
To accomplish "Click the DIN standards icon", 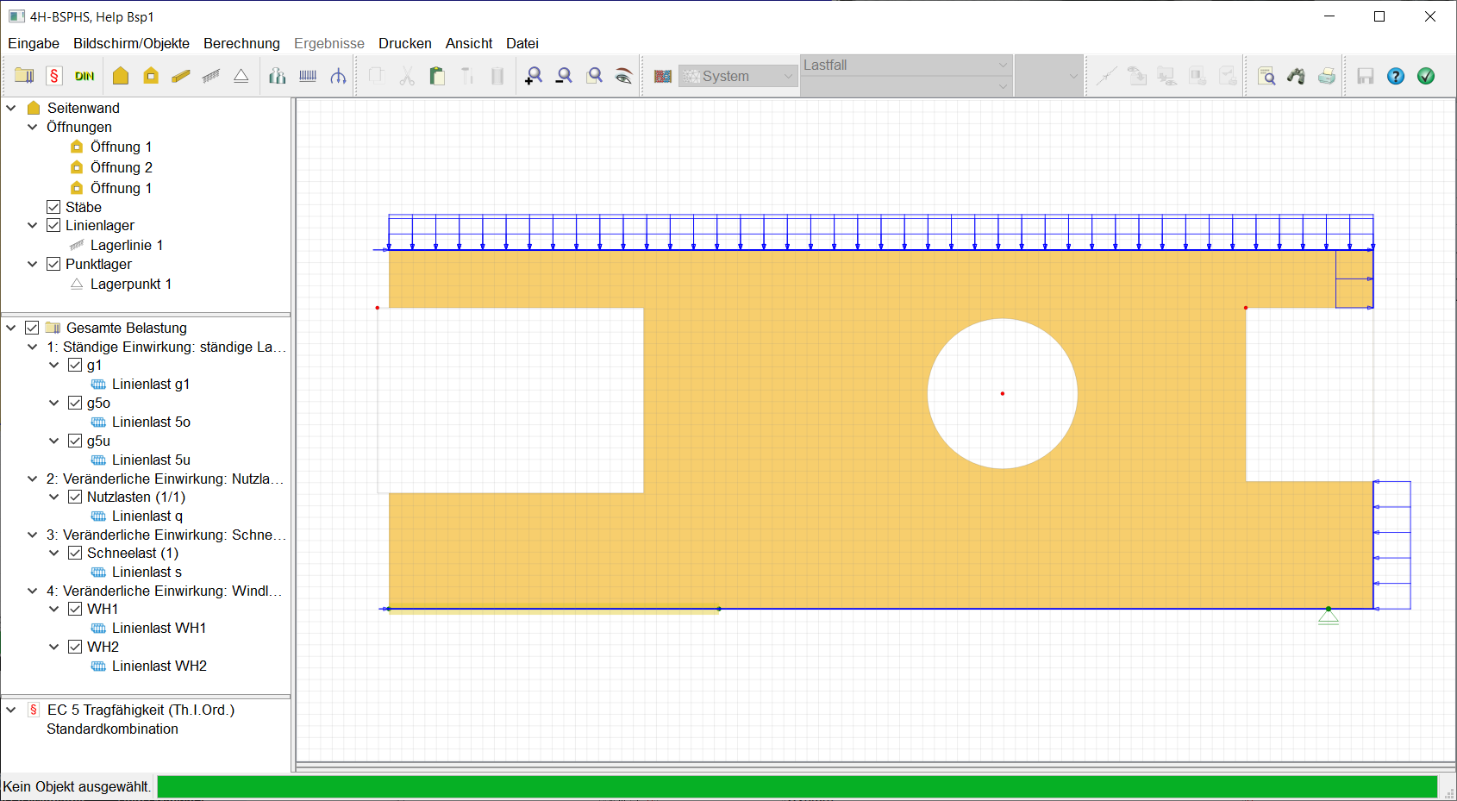I will click(84, 76).
